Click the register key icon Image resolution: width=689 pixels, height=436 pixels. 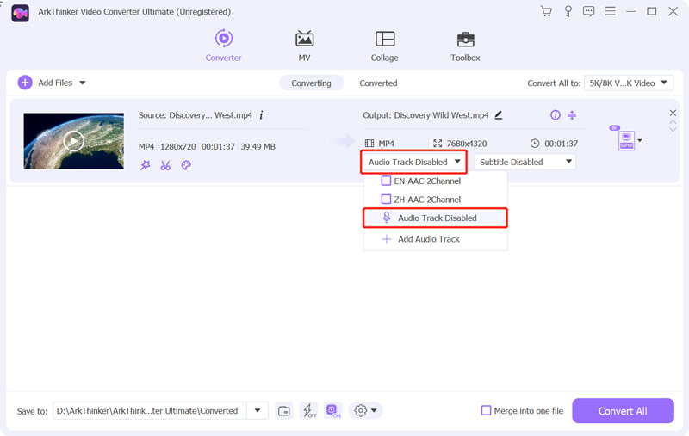tap(568, 11)
